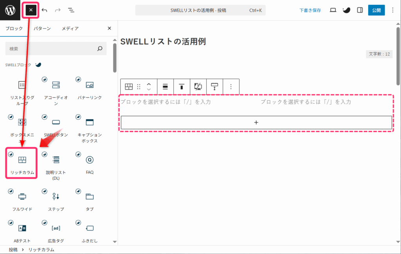Image resolution: width=401 pixels, height=254 pixels.
Task: Toggle the settings sidebar panel icon
Action: [360, 10]
